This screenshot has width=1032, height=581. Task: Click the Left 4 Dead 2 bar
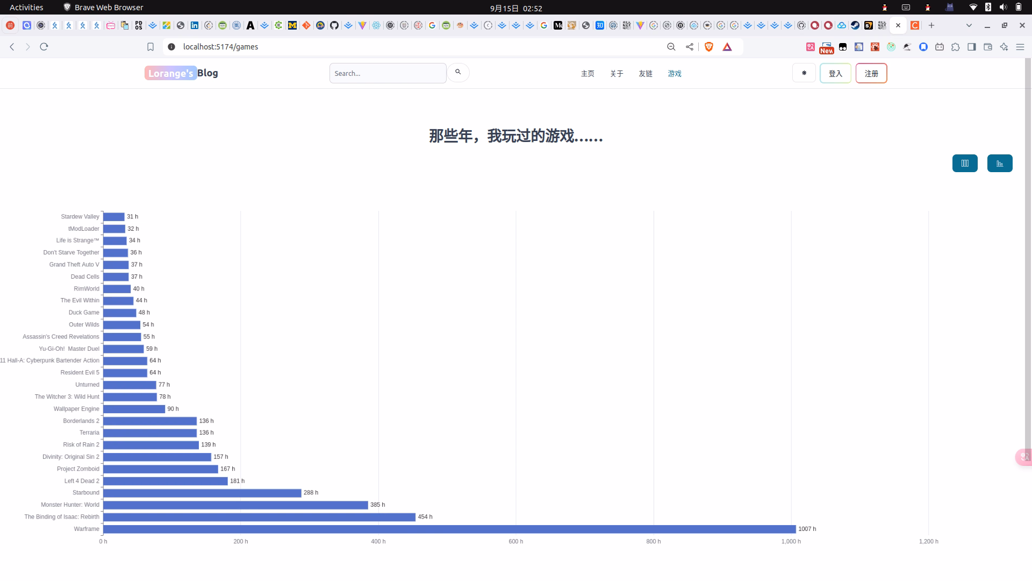166,481
